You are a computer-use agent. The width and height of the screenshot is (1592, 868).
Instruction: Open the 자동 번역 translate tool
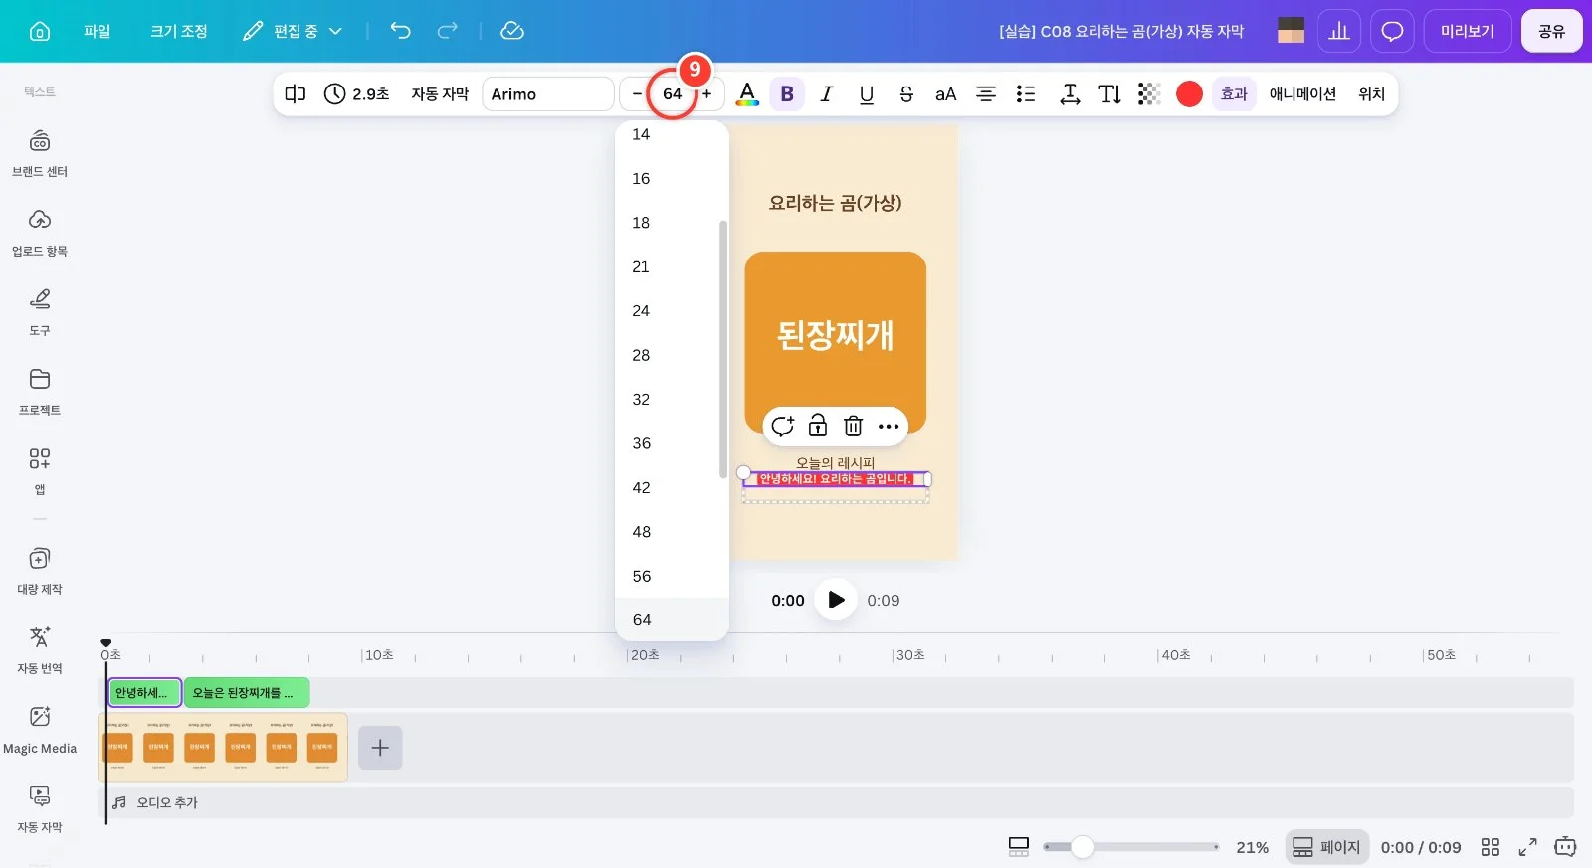pos(40,650)
